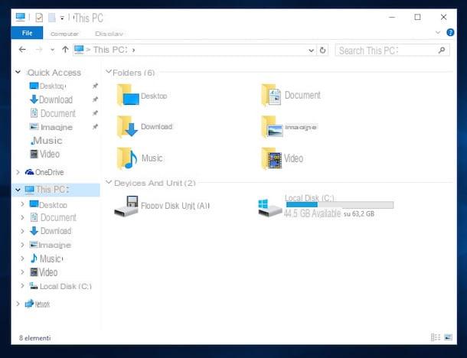The width and height of the screenshot is (467, 358).
Task: Collapse the This PC tree node
Action: [x=18, y=190]
